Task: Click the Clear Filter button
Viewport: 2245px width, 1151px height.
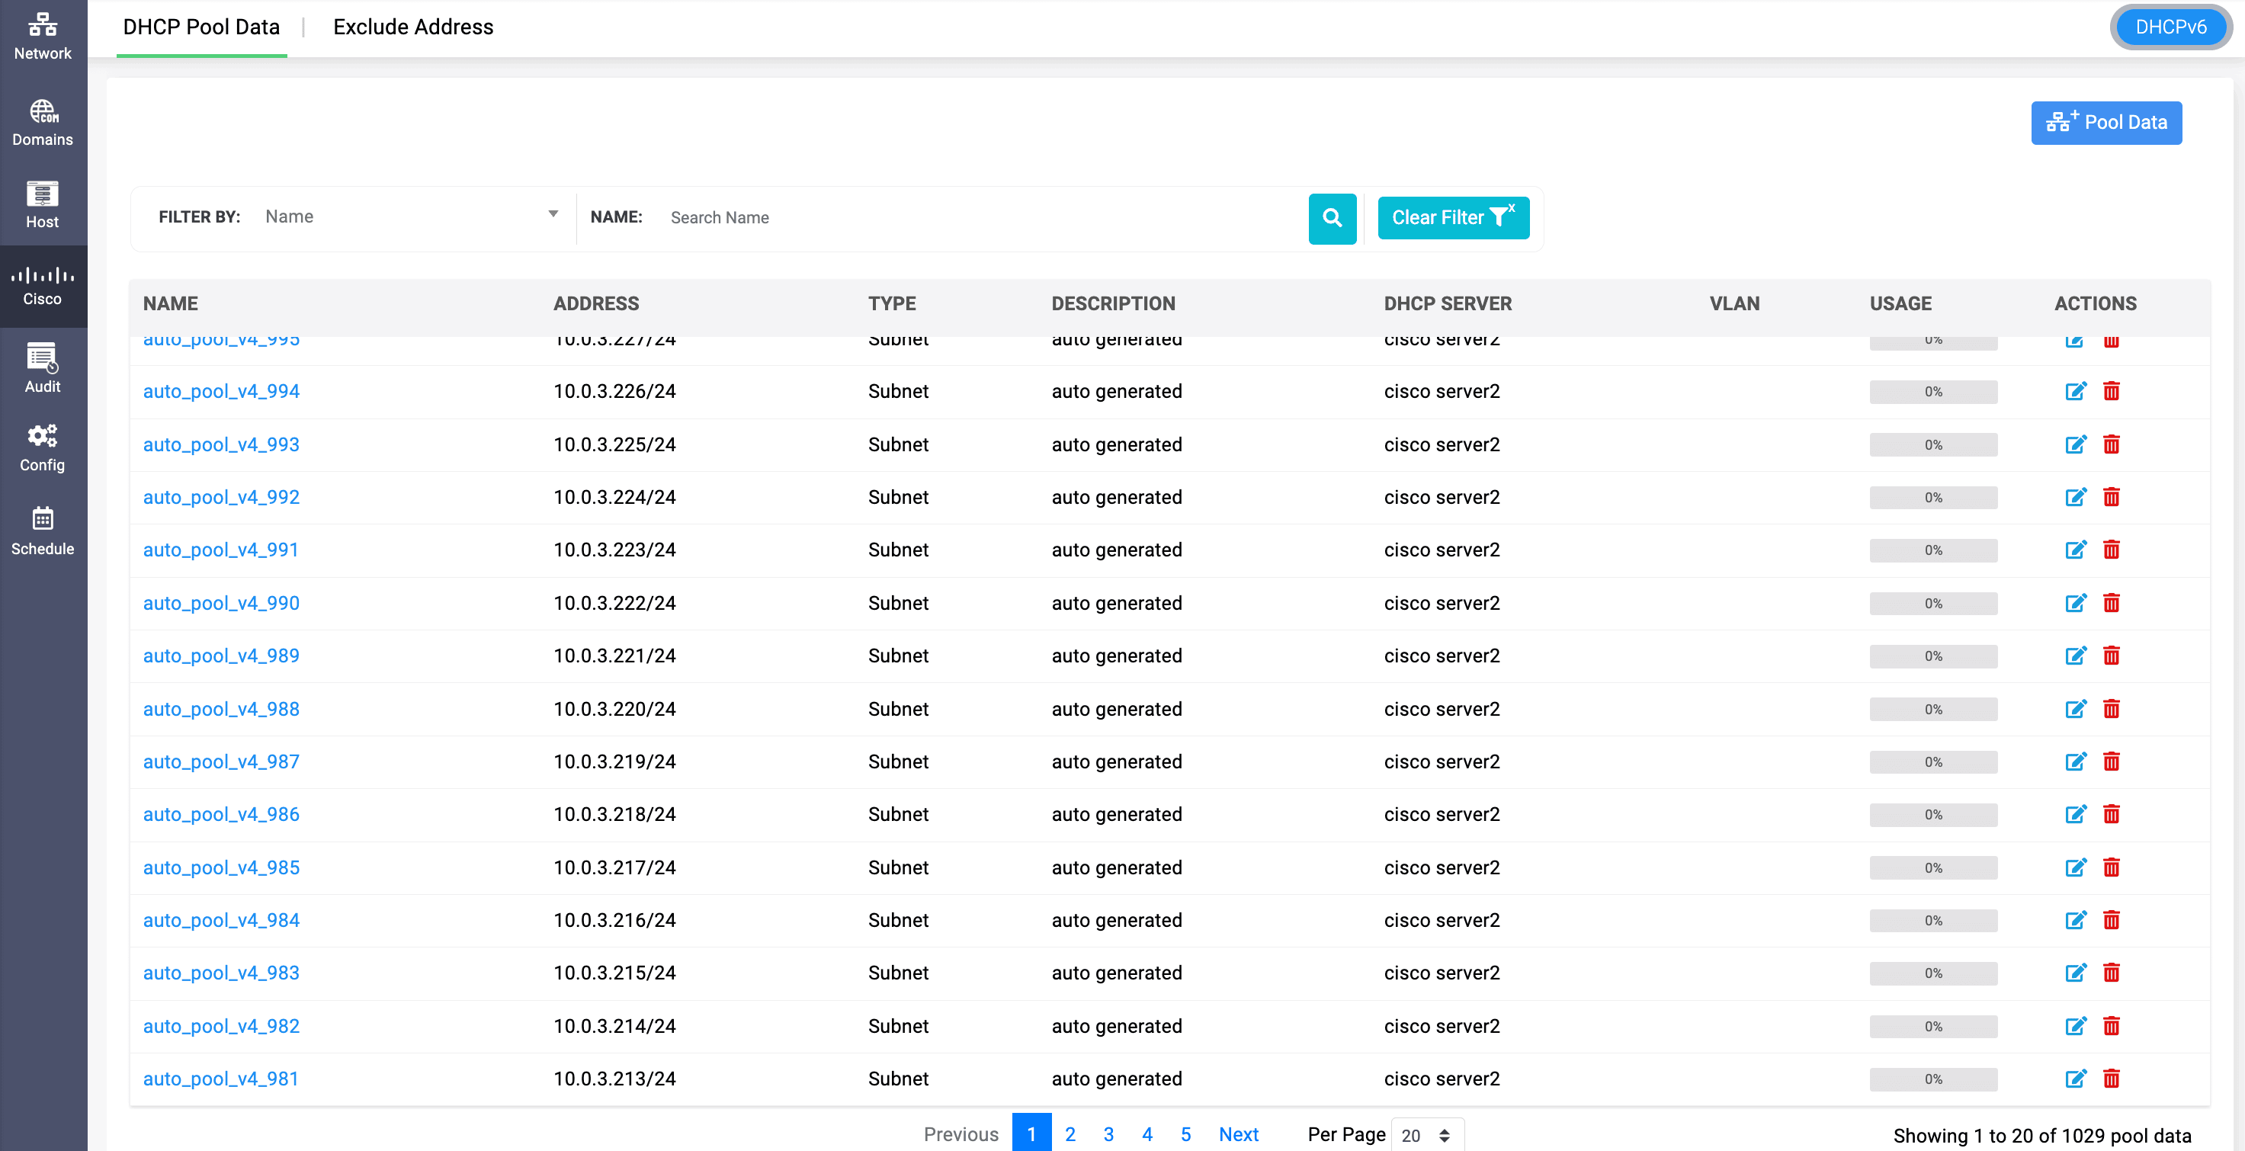Action: (1452, 218)
